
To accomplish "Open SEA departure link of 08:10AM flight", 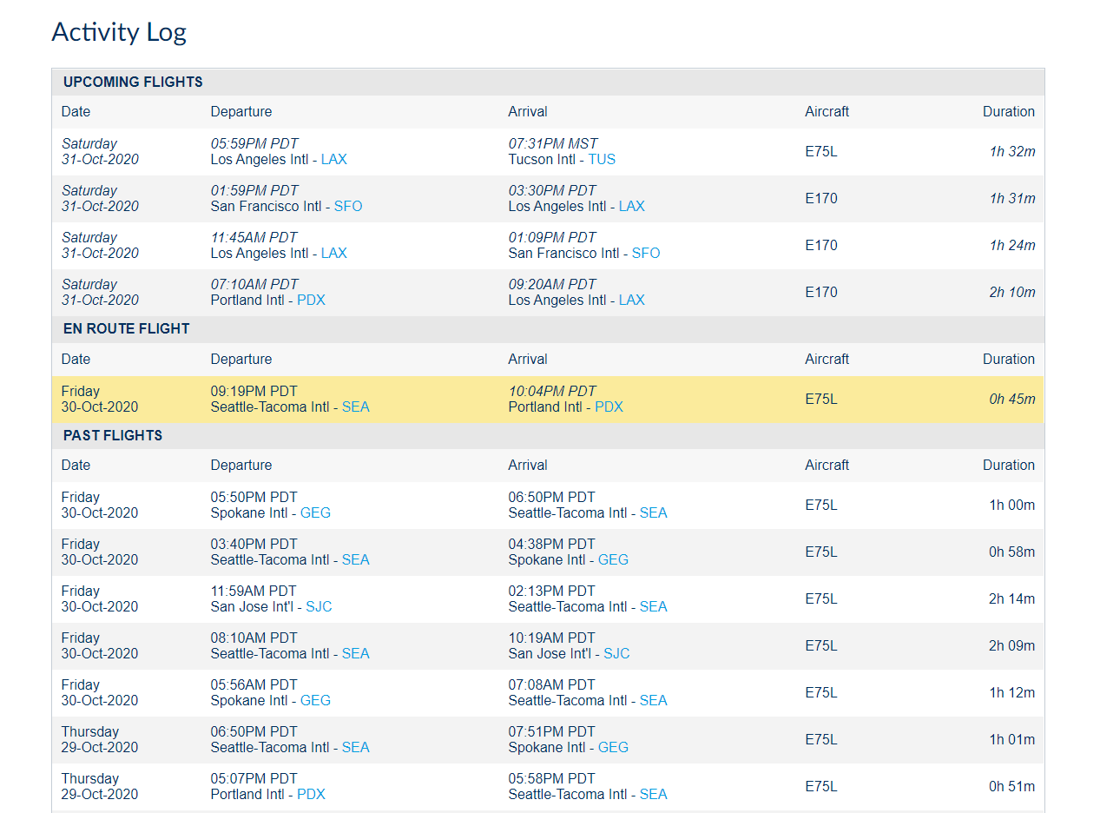I will click(356, 654).
